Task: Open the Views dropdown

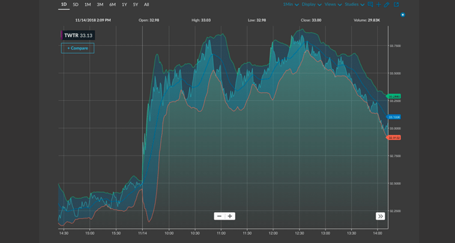Action: (x=333, y=5)
